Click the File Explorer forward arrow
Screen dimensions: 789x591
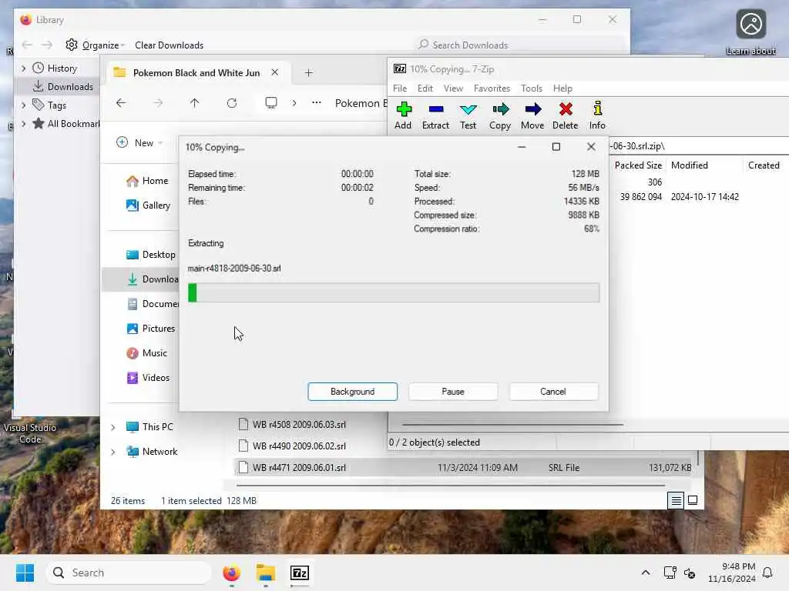pyautogui.click(x=158, y=103)
